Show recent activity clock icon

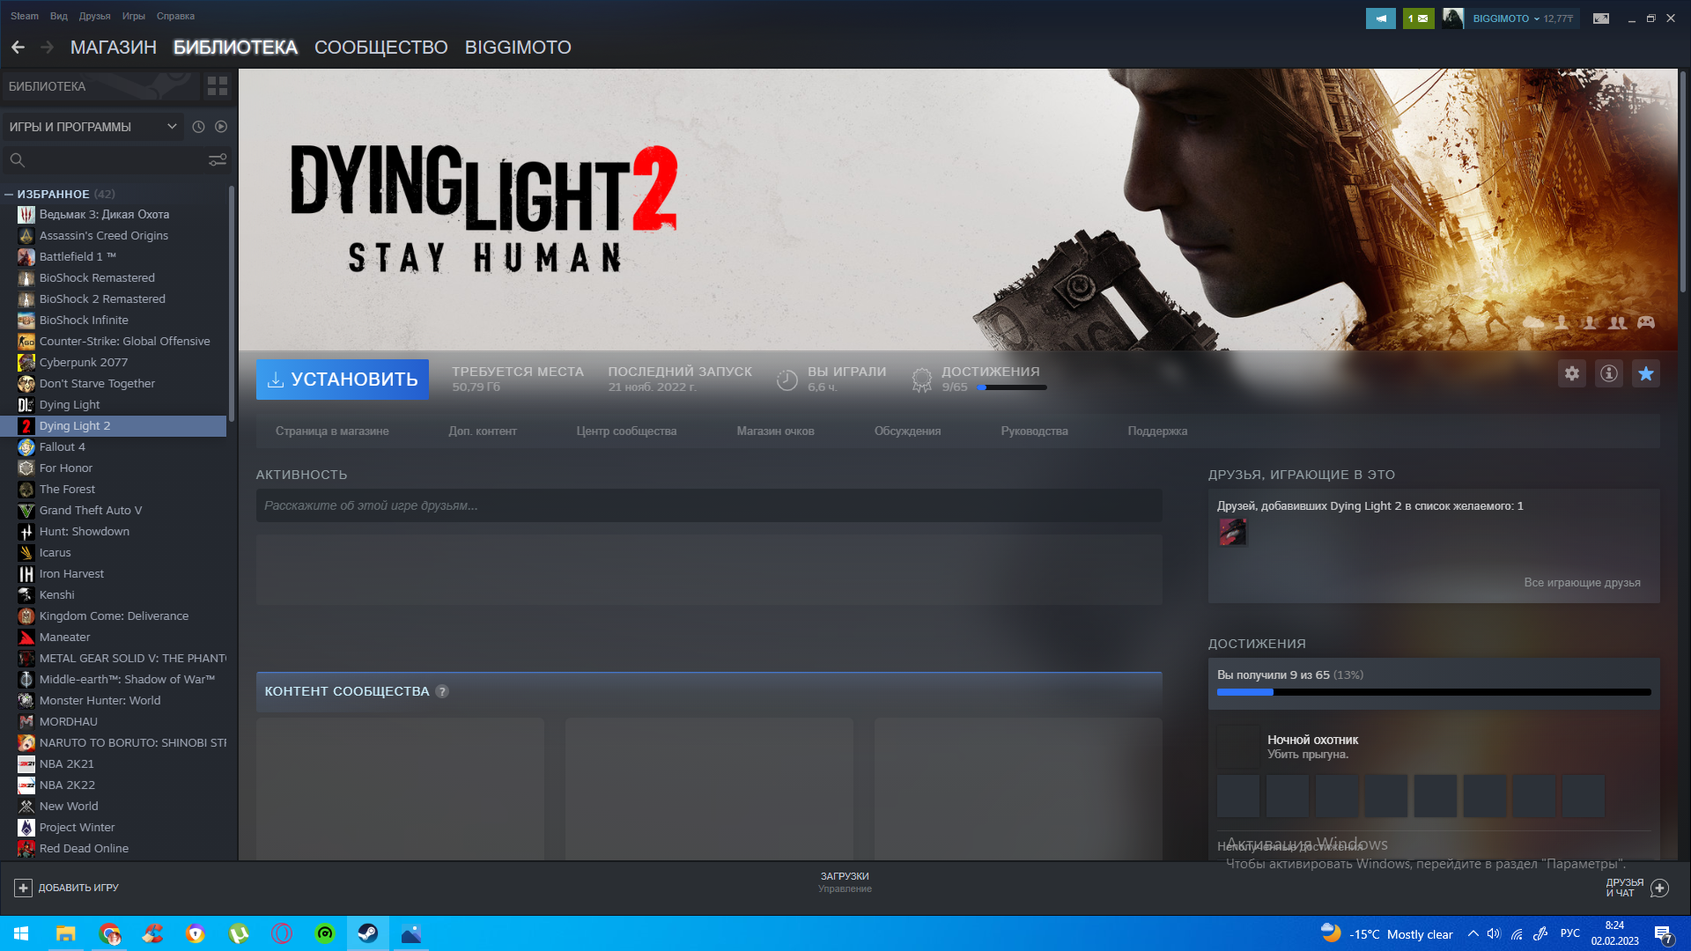pos(198,127)
